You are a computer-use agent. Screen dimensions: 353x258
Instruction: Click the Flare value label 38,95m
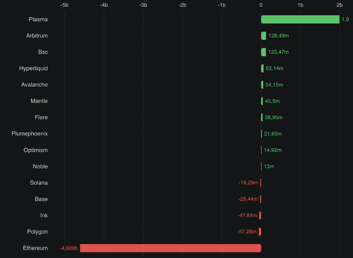coord(273,117)
